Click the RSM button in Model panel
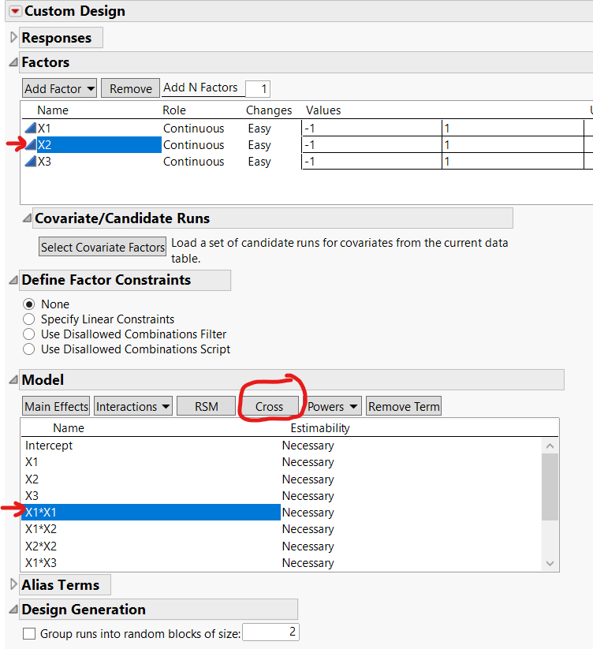 coord(205,405)
